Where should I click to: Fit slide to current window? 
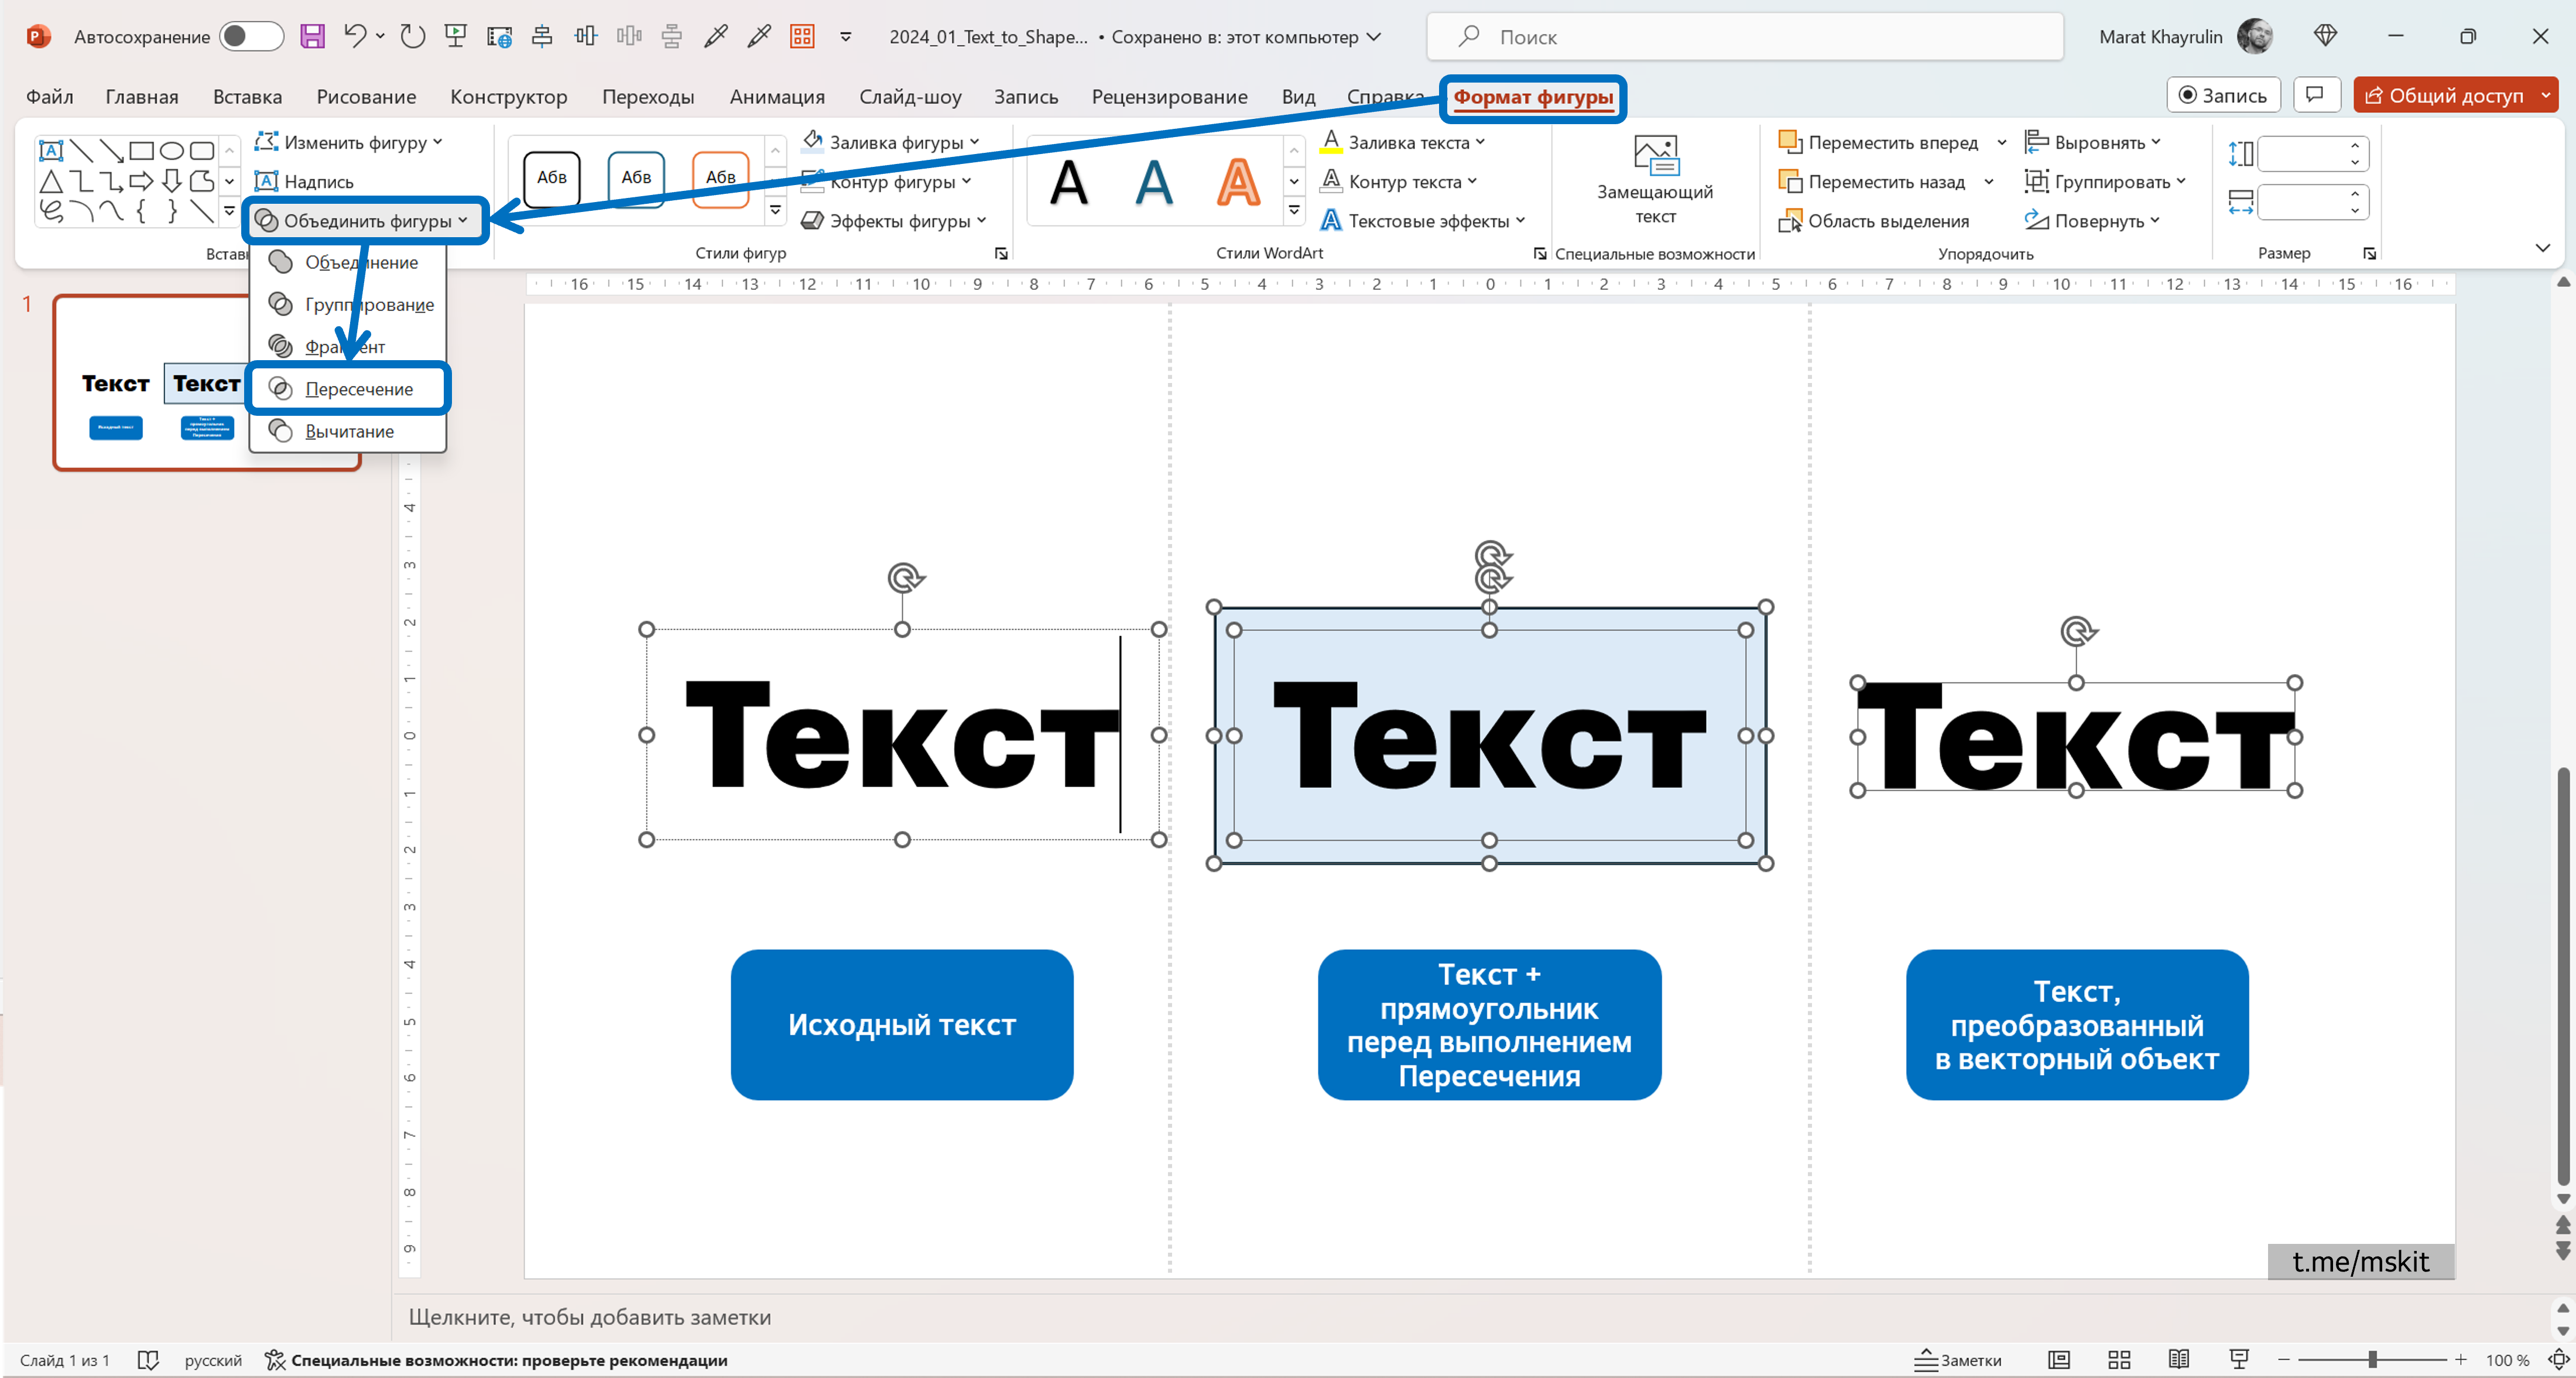[2558, 1360]
